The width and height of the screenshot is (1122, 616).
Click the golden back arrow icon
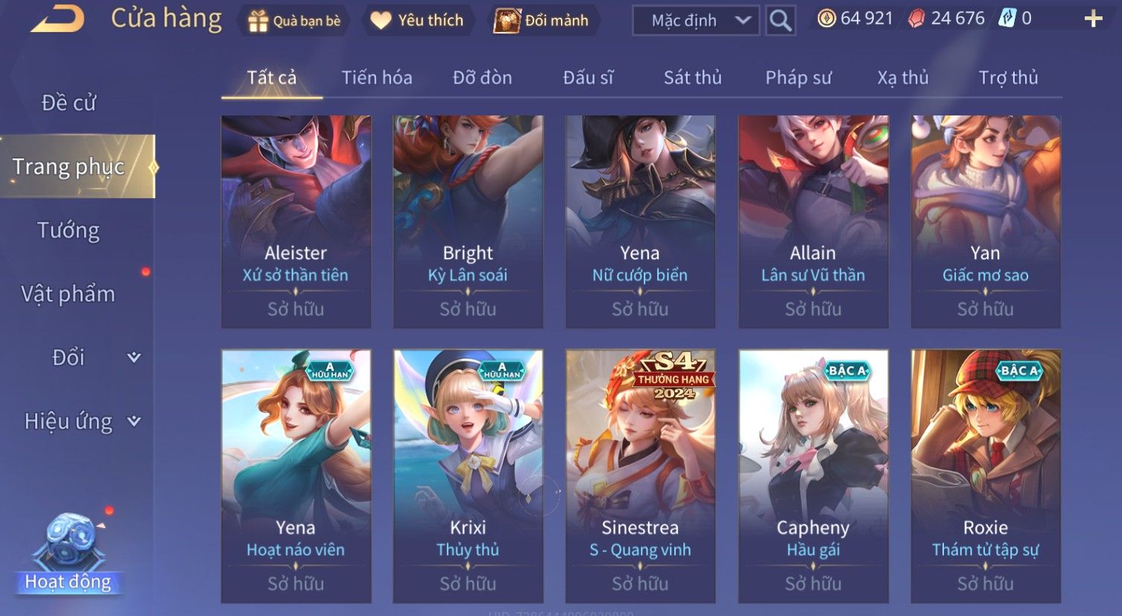click(57, 19)
